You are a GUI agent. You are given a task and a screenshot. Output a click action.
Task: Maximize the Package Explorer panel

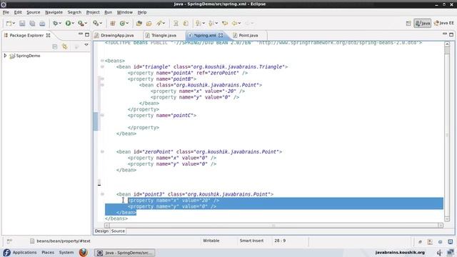tap(87, 35)
